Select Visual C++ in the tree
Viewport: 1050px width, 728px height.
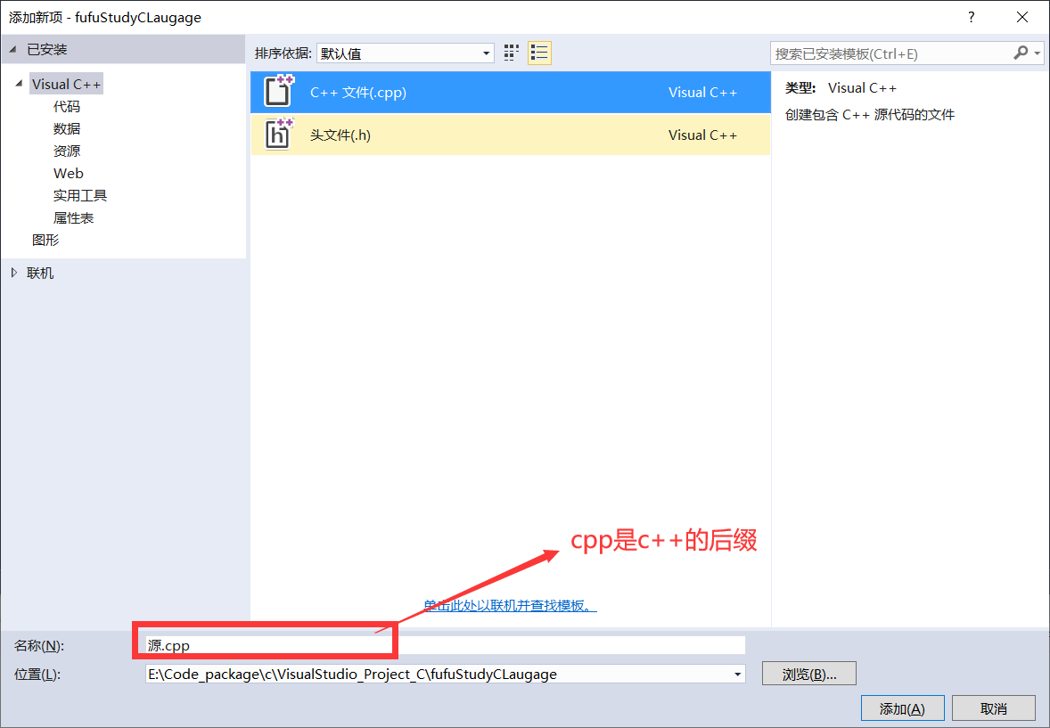point(66,85)
